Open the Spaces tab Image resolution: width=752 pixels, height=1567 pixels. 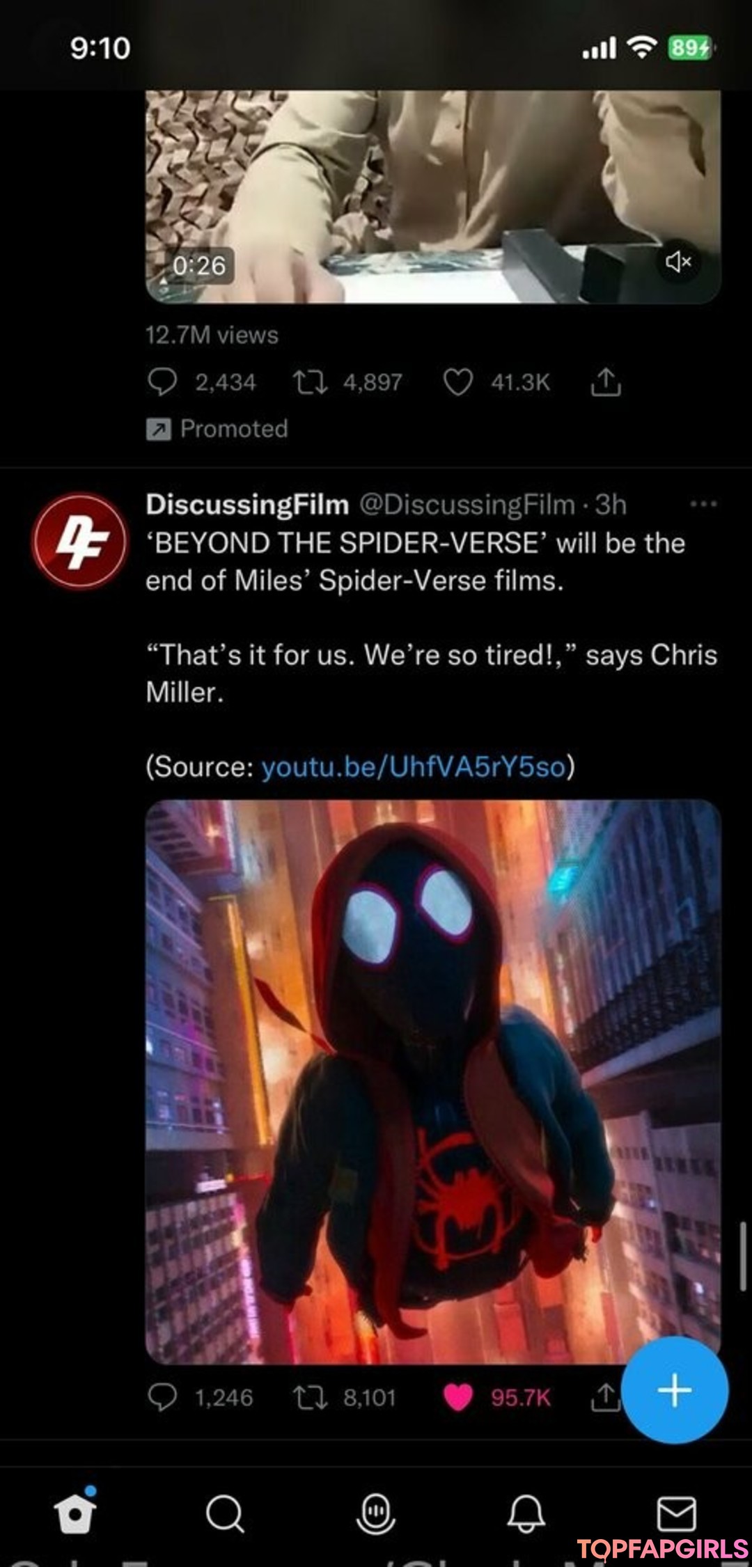[x=375, y=1513]
